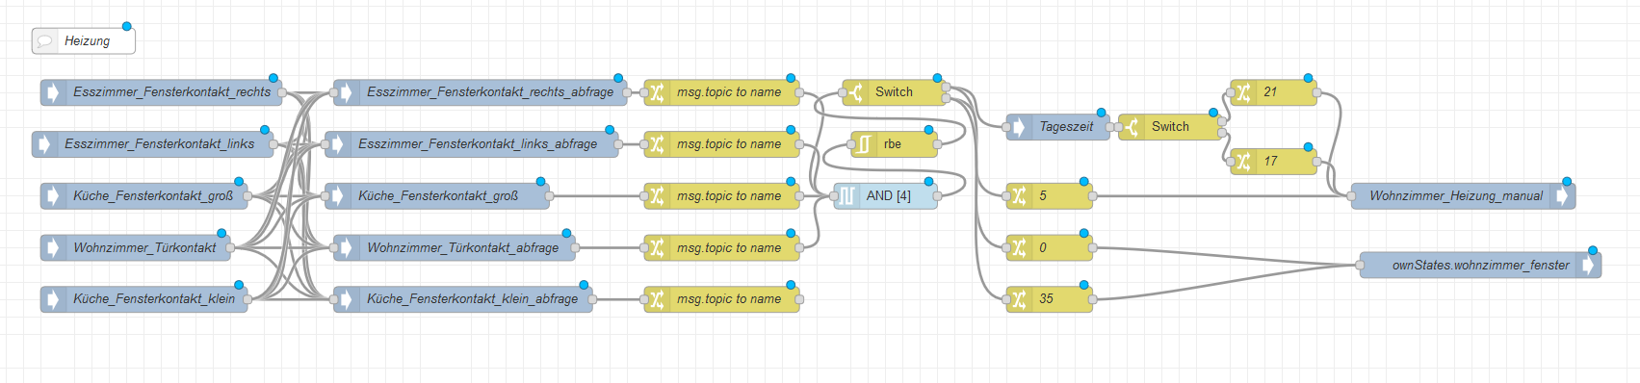Click ownStates.wohnzimmer_fenster output arrow icon
This screenshot has width=1640, height=383.
click(1589, 265)
